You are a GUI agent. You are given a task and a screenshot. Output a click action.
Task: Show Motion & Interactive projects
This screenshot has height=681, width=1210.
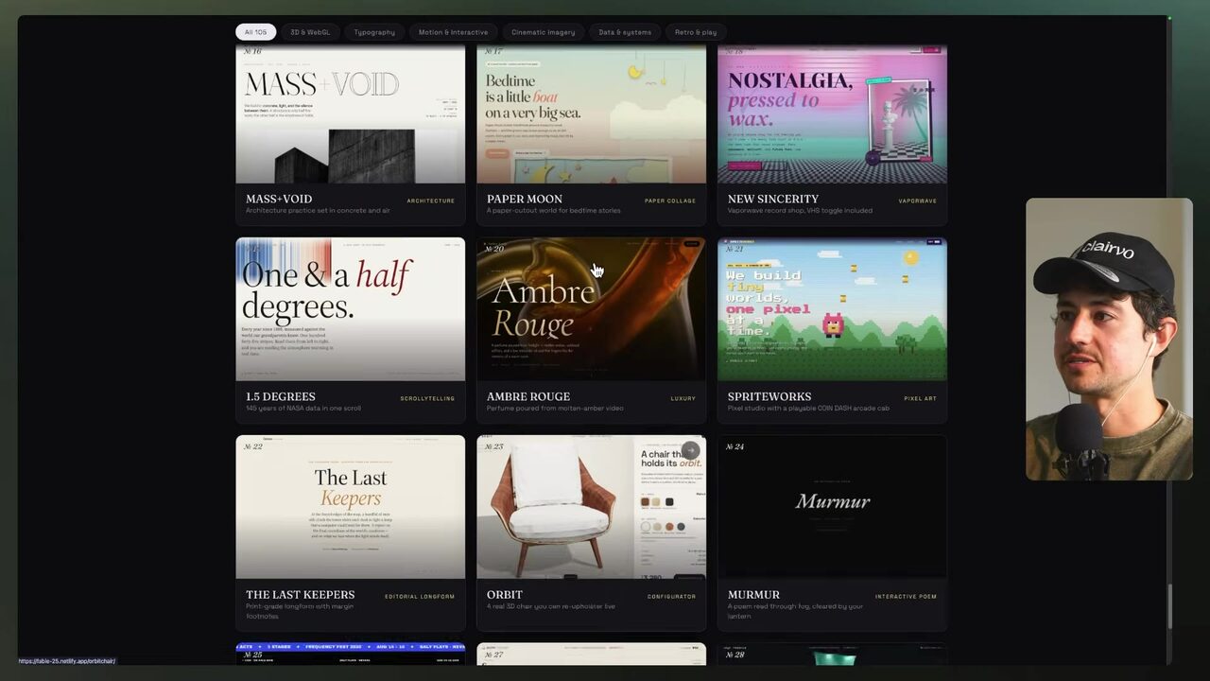(x=454, y=32)
